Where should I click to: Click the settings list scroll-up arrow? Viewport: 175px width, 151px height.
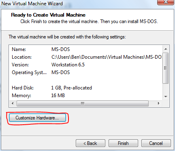(166, 49)
